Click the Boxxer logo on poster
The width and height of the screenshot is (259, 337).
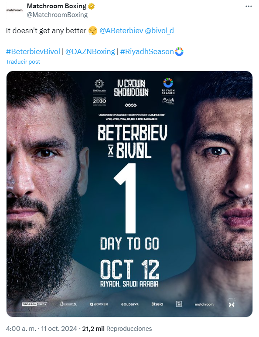[x=99, y=304]
